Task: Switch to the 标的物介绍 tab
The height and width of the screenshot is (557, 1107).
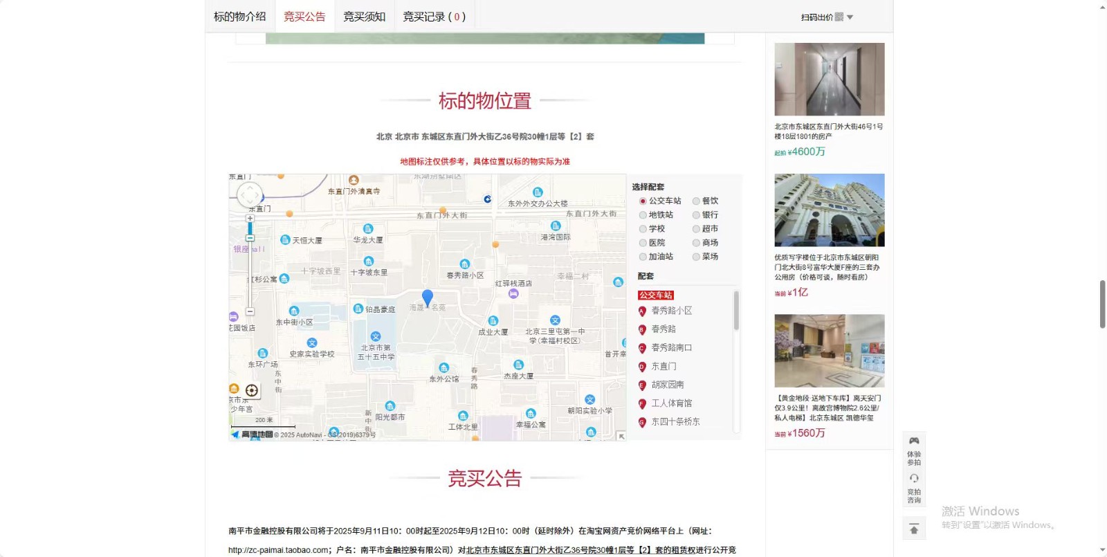Action: click(239, 17)
